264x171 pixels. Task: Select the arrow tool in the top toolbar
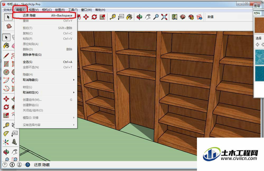point(8,17)
